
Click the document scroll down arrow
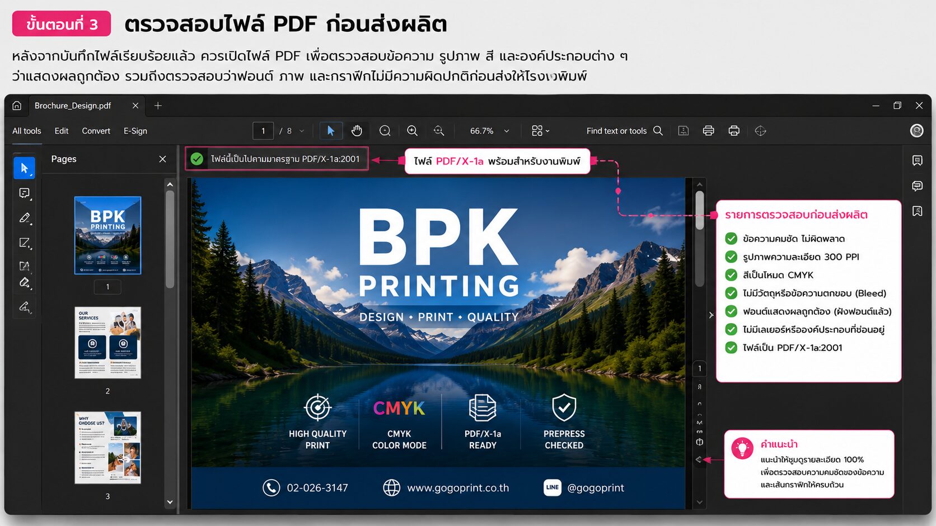(699, 503)
